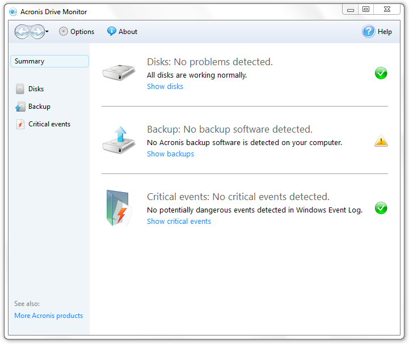The height and width of the screenshot is (344, 409).
Task: Click the blue question mark Help icon
Action: [x=368, y=32]
